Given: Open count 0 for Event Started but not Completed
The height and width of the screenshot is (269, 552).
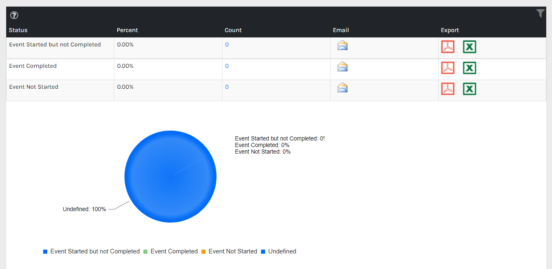Looking at the screenshot, I should pyautogui.click(x=227, y=45).
